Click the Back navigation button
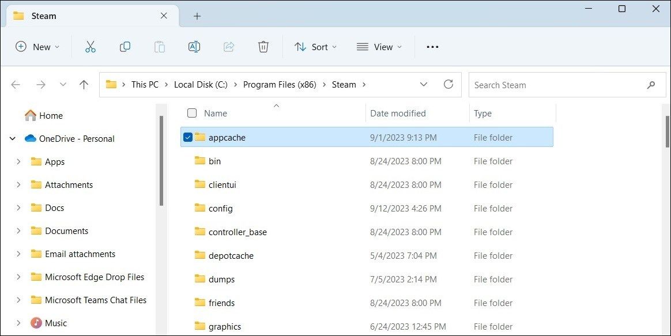671x336 pixels. point(16,84)
